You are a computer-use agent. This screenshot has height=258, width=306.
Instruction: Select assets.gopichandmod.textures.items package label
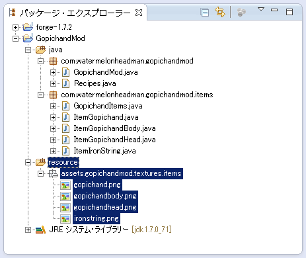(x=122, y=173)
